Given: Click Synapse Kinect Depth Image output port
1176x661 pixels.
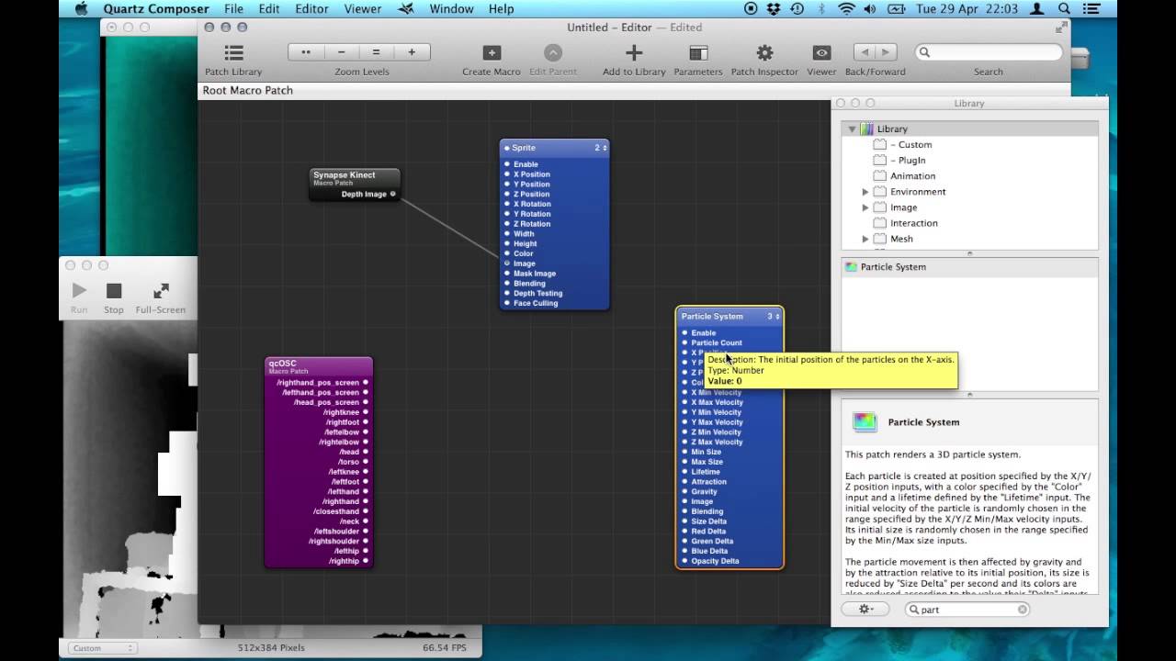Looking at the screenshot, I should click(393, 194).
